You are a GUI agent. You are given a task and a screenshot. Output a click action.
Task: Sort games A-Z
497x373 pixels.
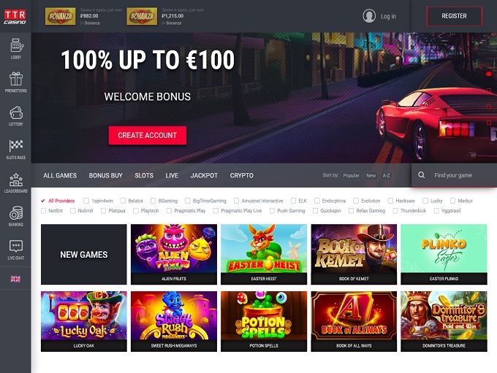point(386,175)
